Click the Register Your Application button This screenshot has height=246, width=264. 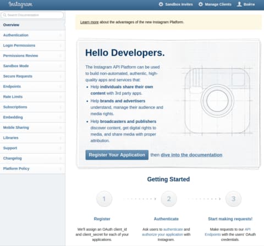tap(117, 155)
